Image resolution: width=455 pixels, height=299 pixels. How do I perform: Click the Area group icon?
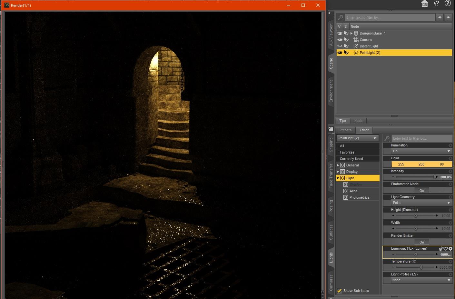coord(346,191)
